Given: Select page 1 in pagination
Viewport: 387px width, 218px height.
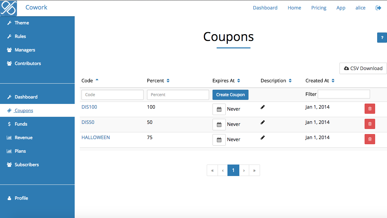Looking at the screenshot, I should 233,170.
